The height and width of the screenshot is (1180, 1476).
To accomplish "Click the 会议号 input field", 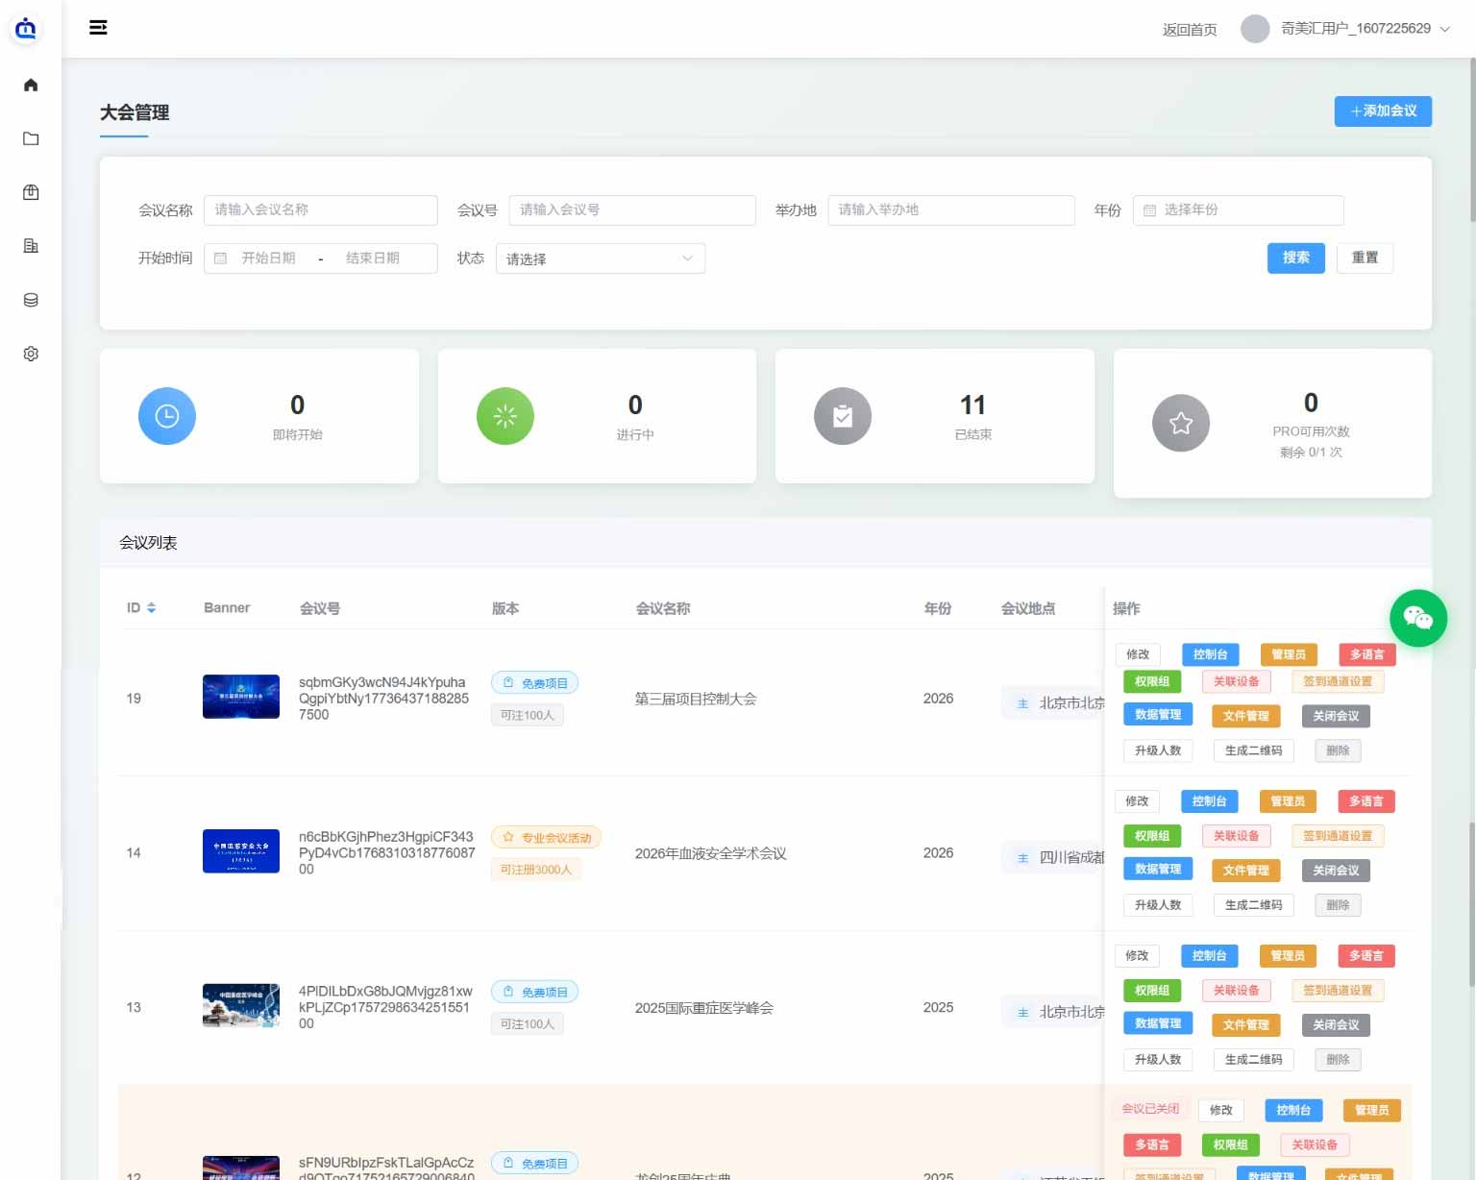I will 632,210.
